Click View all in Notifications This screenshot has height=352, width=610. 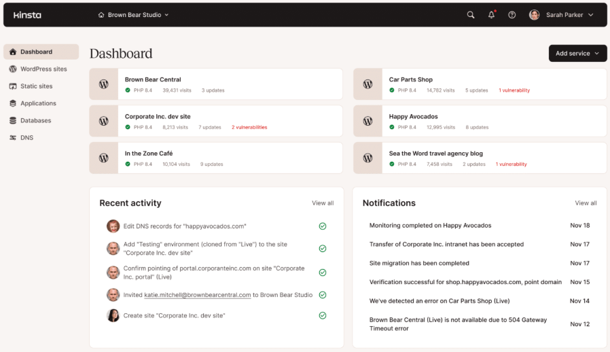pyautogui.click(x=586, y=203)
